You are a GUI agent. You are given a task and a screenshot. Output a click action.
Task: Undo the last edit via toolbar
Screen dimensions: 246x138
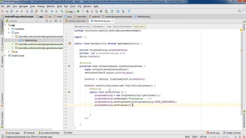[17, 11]
